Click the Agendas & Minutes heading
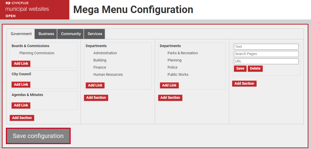The height and width of the screenshot is (150, 311). tap(27, 95)
